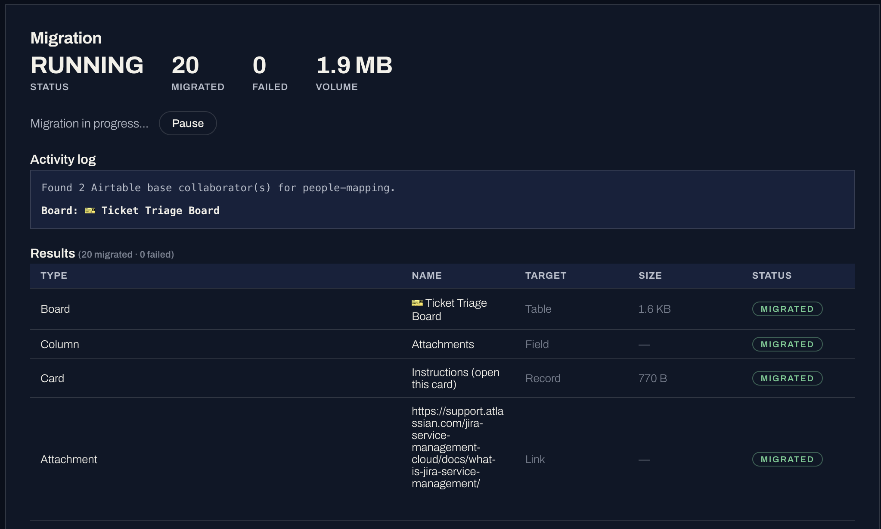Select the 'Found 2 Airtable base collaborator(s)' log line
Image resolution: width=881 pixels, height=529 pixels.
[218, 188]
